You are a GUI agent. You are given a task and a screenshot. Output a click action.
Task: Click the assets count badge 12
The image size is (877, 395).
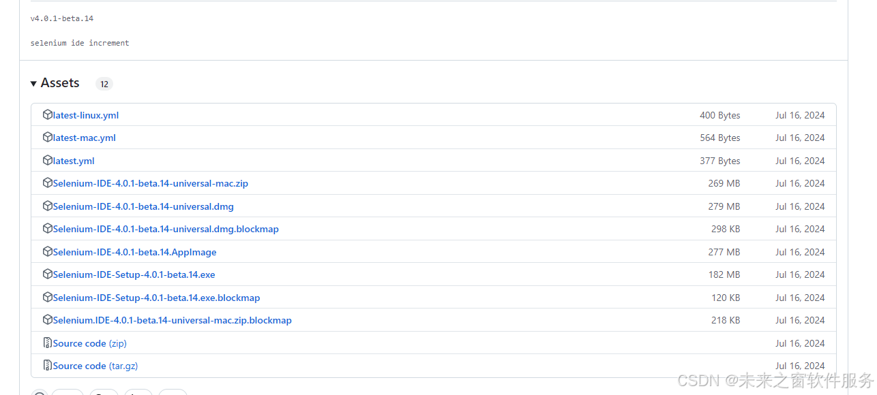pos(104,84)
